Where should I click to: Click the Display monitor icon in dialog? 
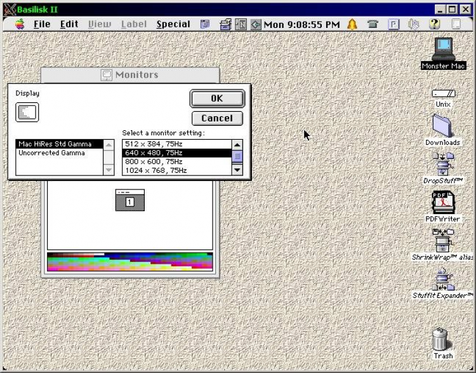(27, 112)
